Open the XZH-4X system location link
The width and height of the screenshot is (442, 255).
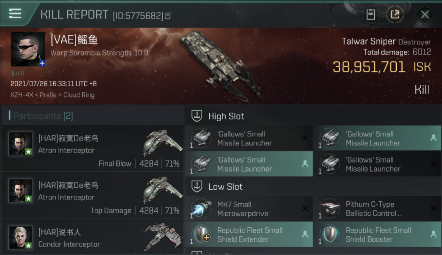point(22,95)
